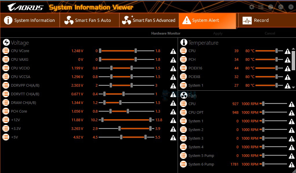Switch to Smart Fan 5 Auto tab
This screenshot has width=296, height=173.
point(89,20)
